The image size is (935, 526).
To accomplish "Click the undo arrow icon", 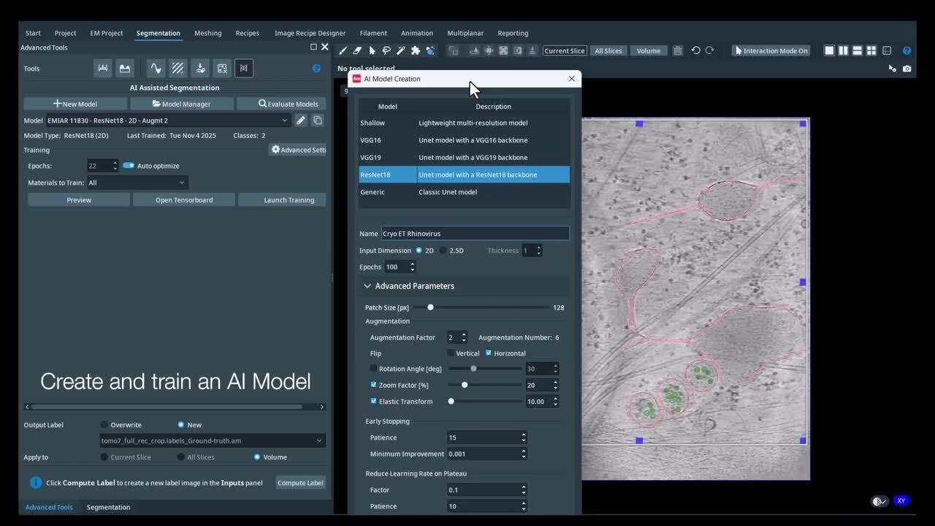I will (x=695, y=50).
